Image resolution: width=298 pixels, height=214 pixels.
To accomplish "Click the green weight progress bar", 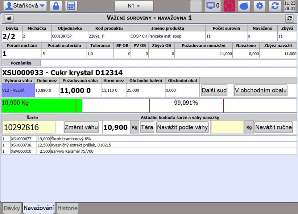I will 42,106.
